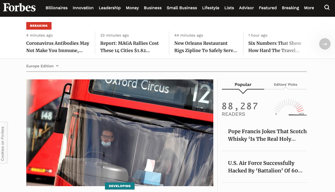Go to the Innovation section
The image size is (335, 192).
[x=83, y=8]
